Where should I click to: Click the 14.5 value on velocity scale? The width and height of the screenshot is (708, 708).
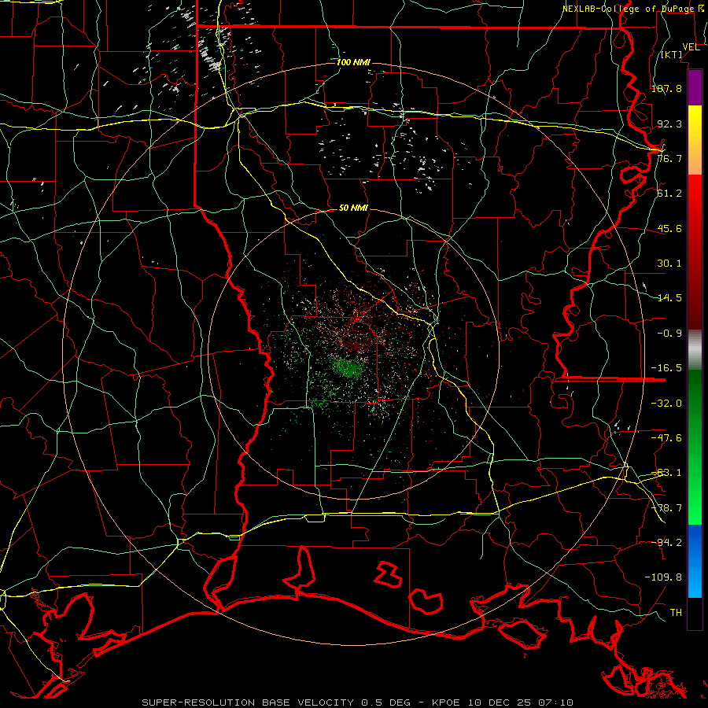(669, 298)
